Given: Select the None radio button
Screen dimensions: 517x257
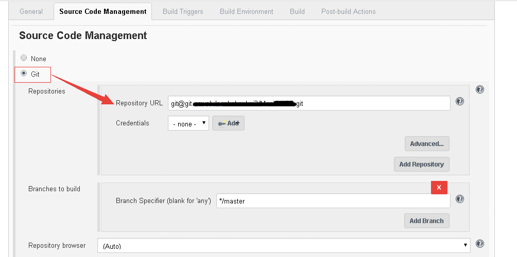Looking at the screenshot, I should (x=24, y=58).
